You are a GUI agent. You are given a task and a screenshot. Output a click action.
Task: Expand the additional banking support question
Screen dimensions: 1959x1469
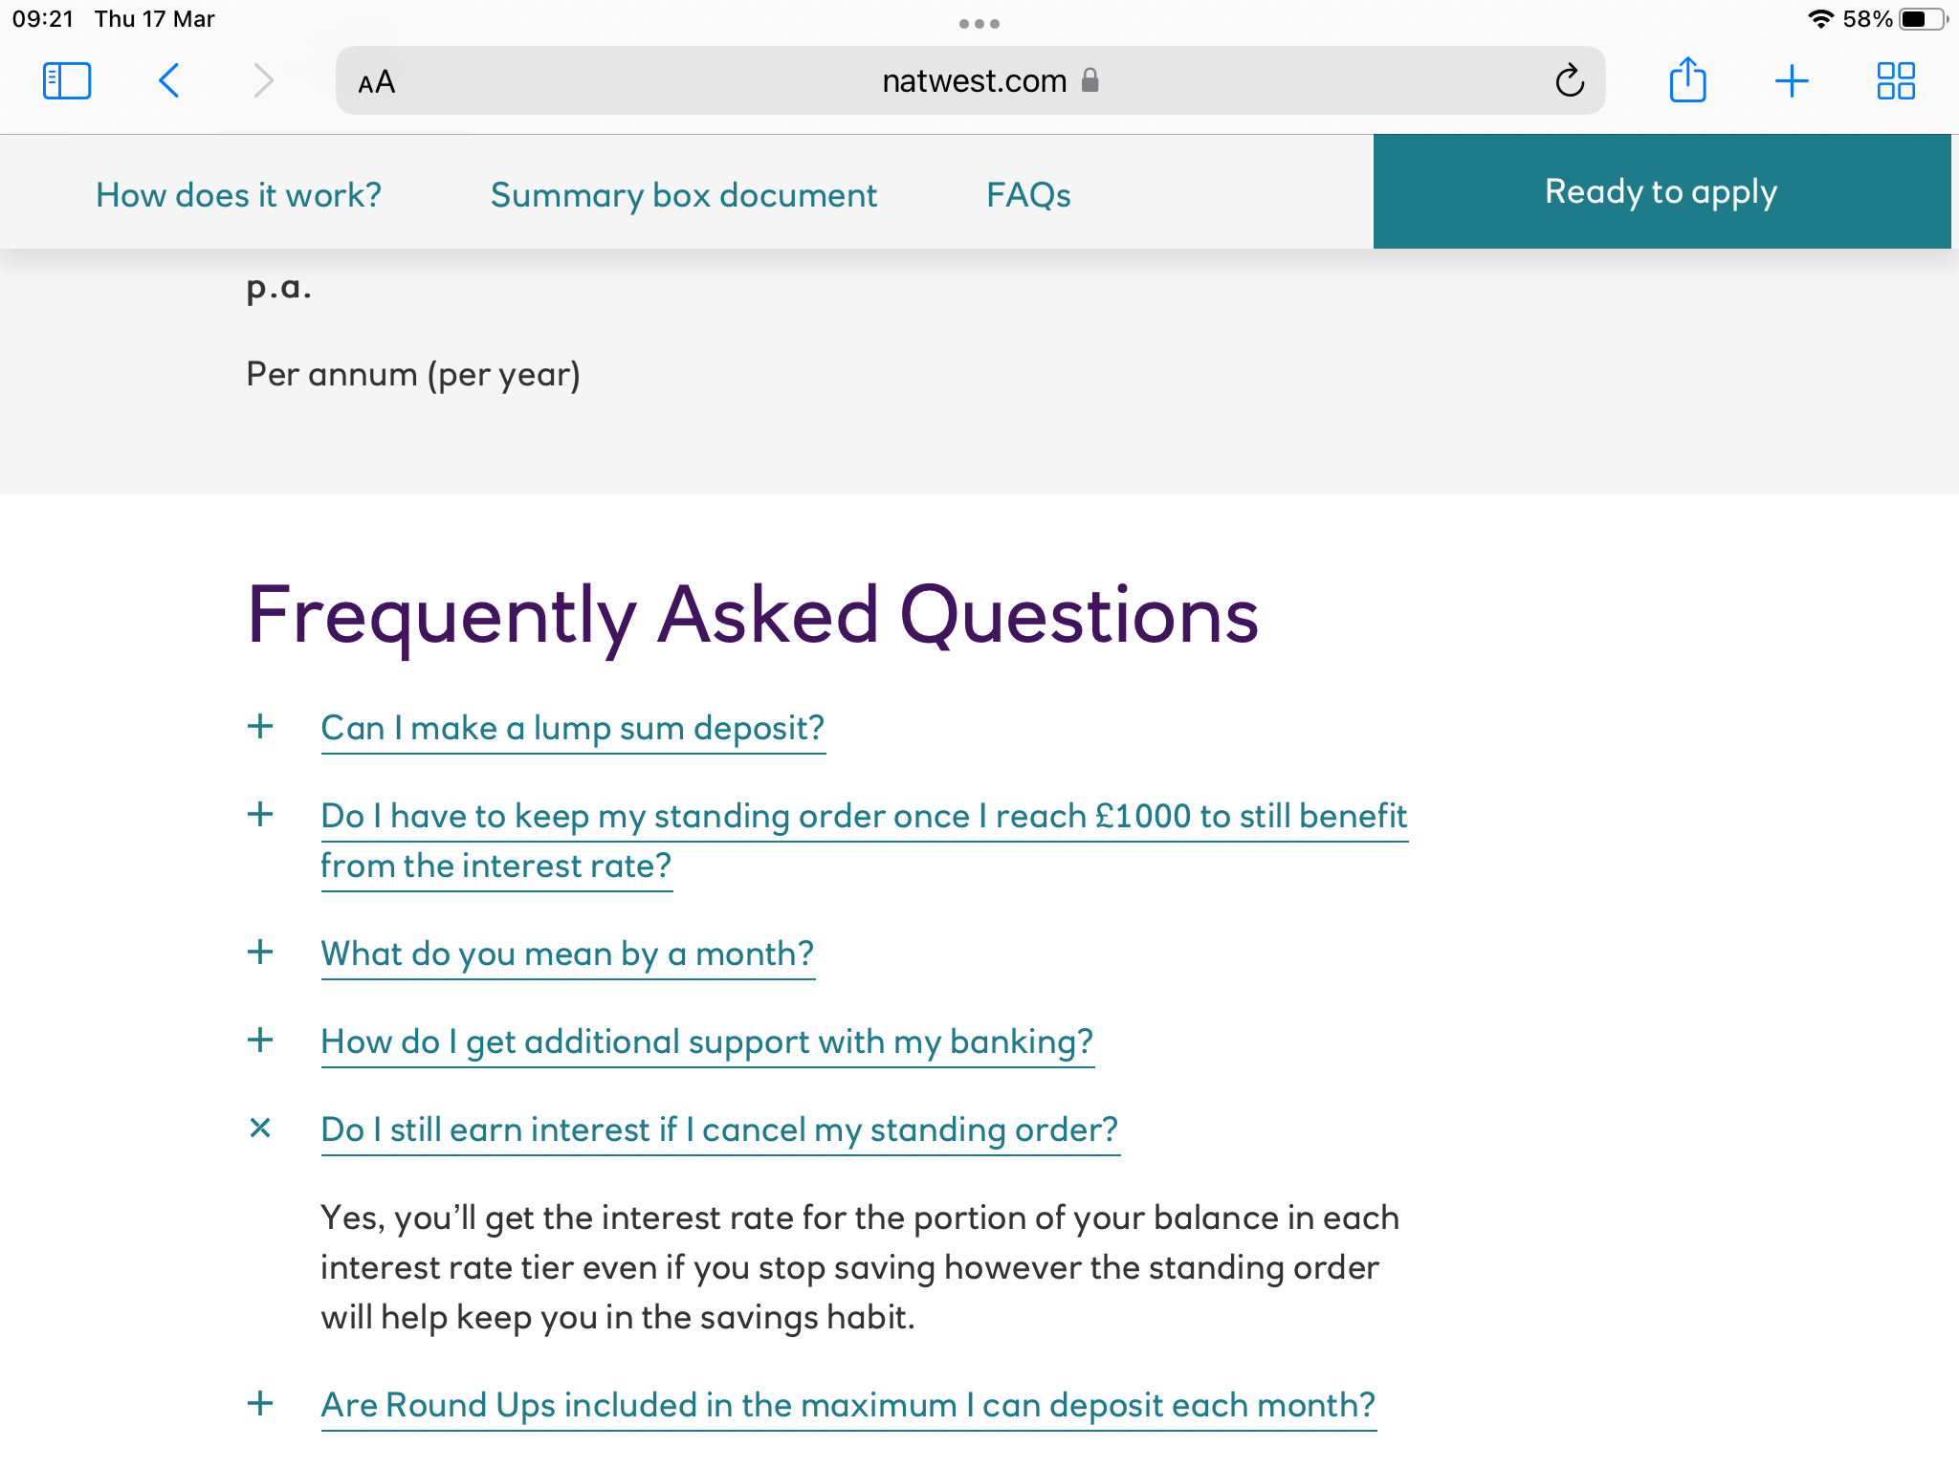click(x=260, y=1041)
